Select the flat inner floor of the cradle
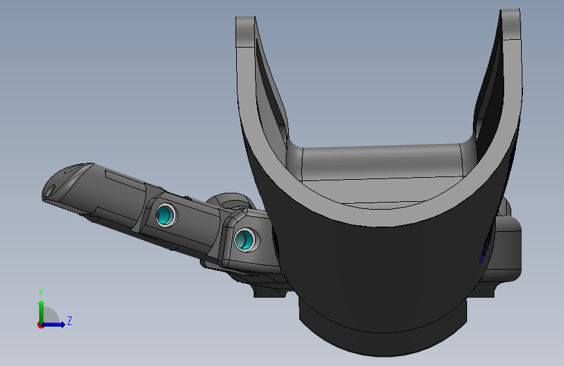This screenshot has height=366, width=564. (x=381, y=191)
